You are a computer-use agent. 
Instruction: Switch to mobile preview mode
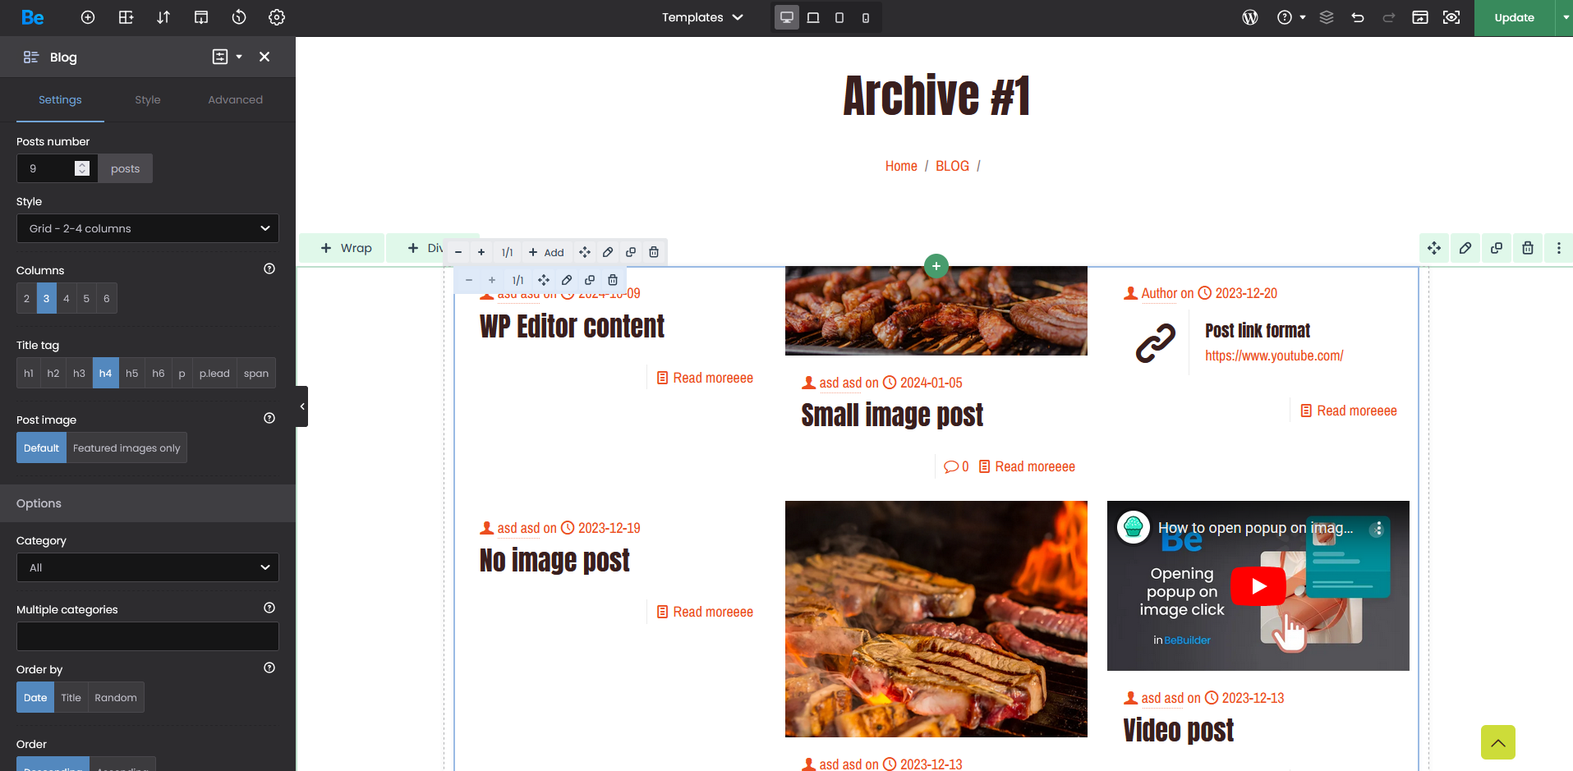866,17
